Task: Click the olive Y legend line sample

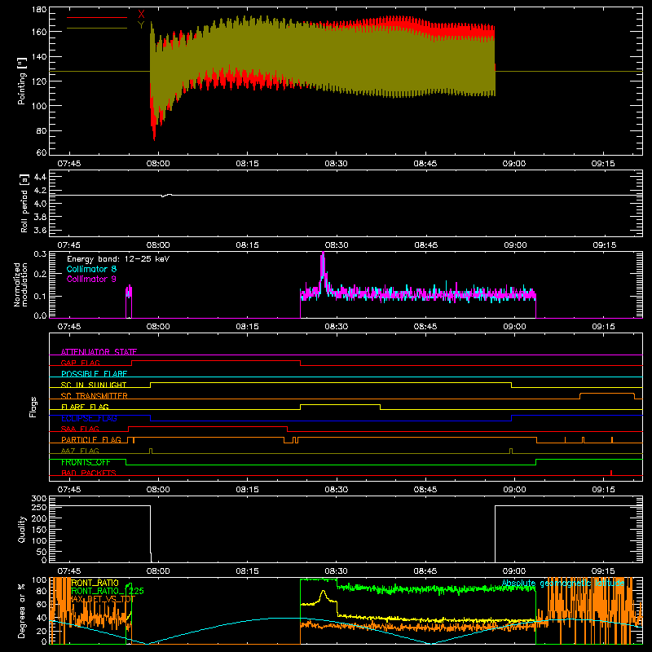Action: (x=97, y=28)
